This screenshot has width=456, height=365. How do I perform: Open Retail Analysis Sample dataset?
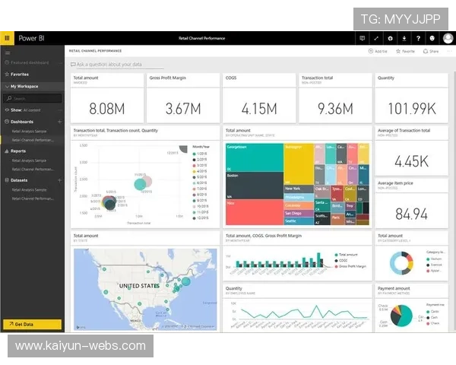[29, 190]
